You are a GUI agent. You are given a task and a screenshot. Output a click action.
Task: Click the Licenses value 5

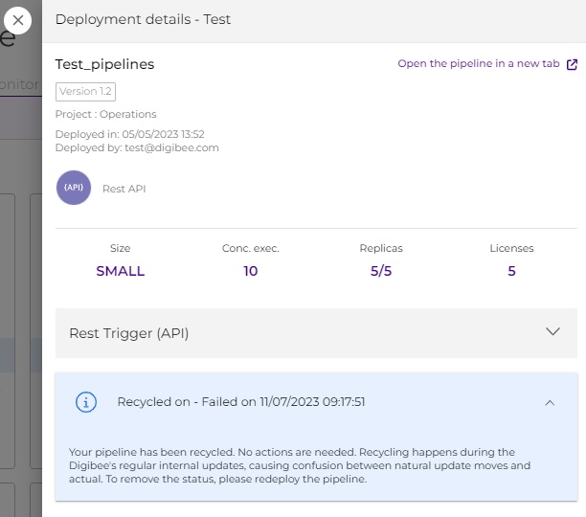511,271
